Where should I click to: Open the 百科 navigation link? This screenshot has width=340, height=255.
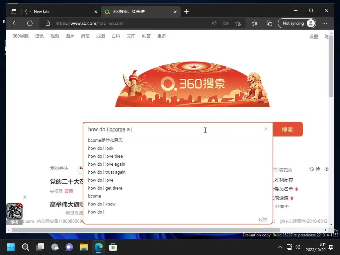coord(116,36)
